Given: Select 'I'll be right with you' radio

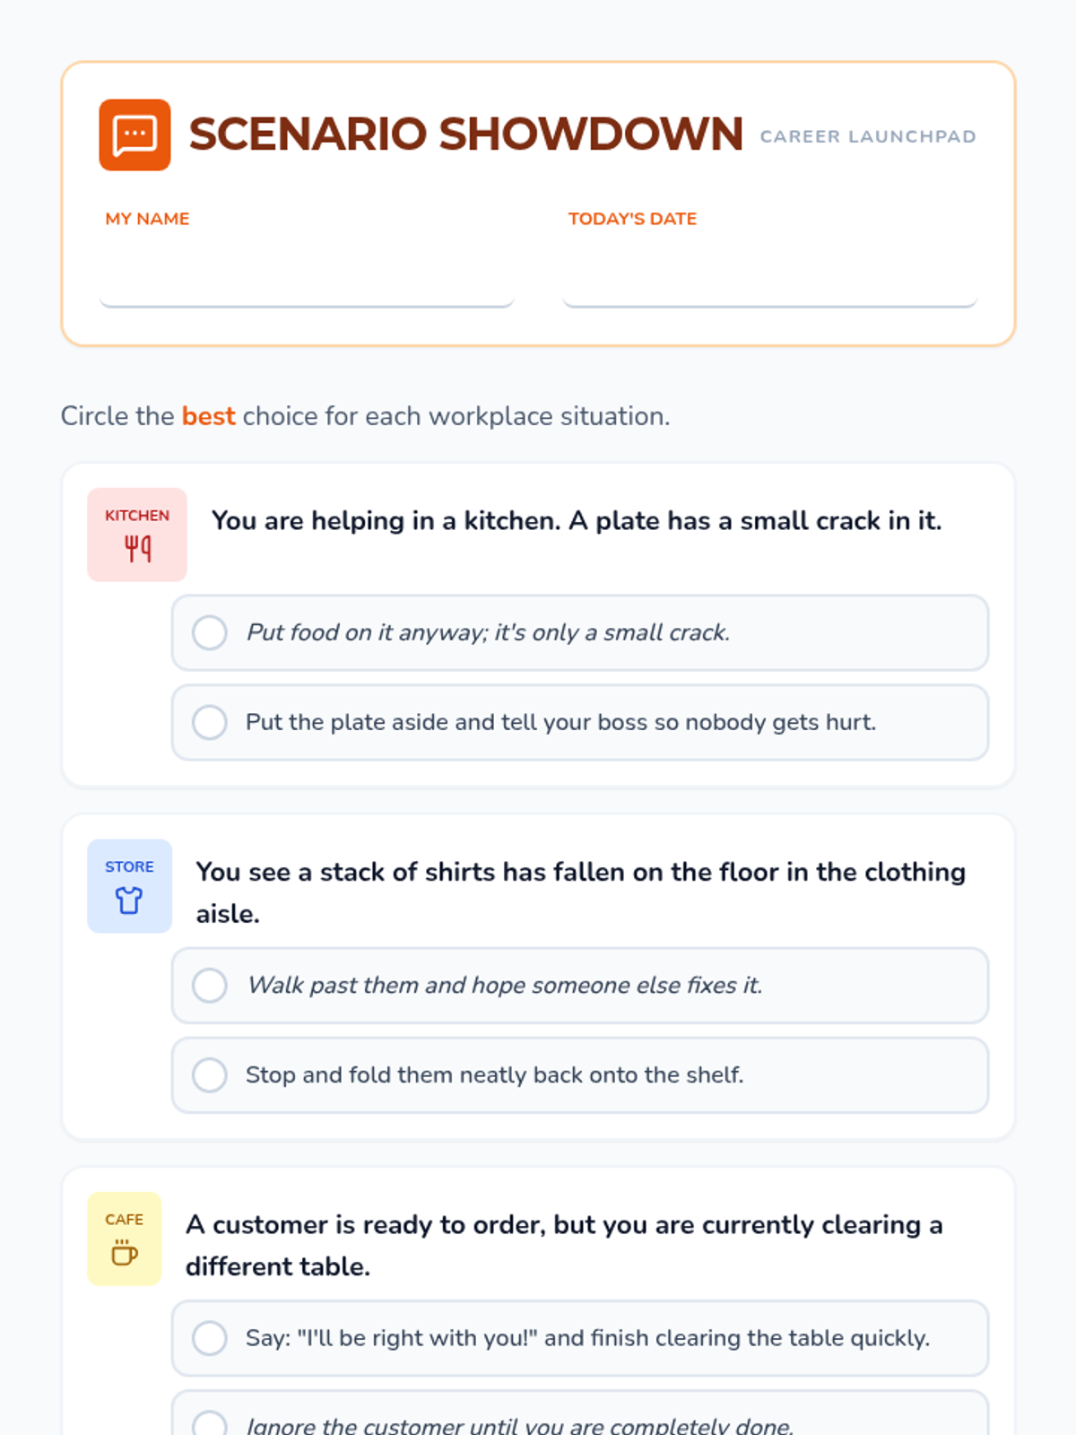Looking at the screenshot, I should click(x=210, y=1337).
